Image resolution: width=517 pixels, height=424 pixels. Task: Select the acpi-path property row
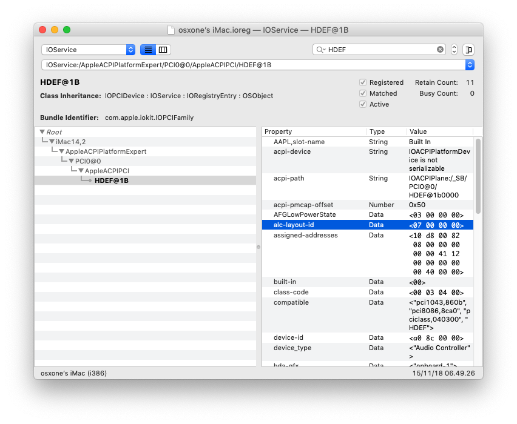click(368, 187)
